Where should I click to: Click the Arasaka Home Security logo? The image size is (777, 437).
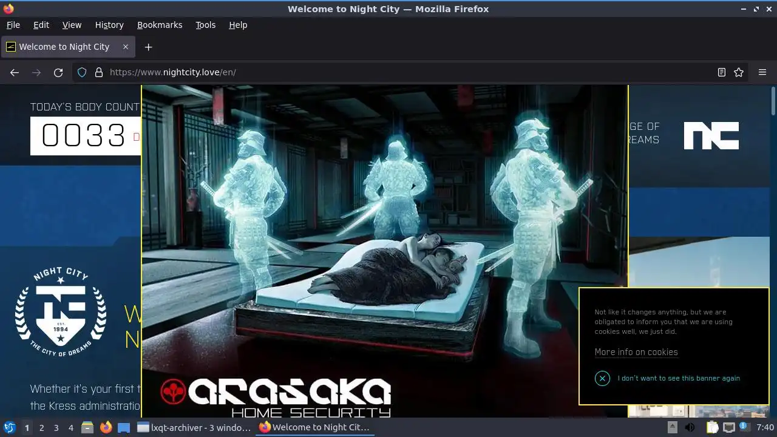click(x=276, y=397)
